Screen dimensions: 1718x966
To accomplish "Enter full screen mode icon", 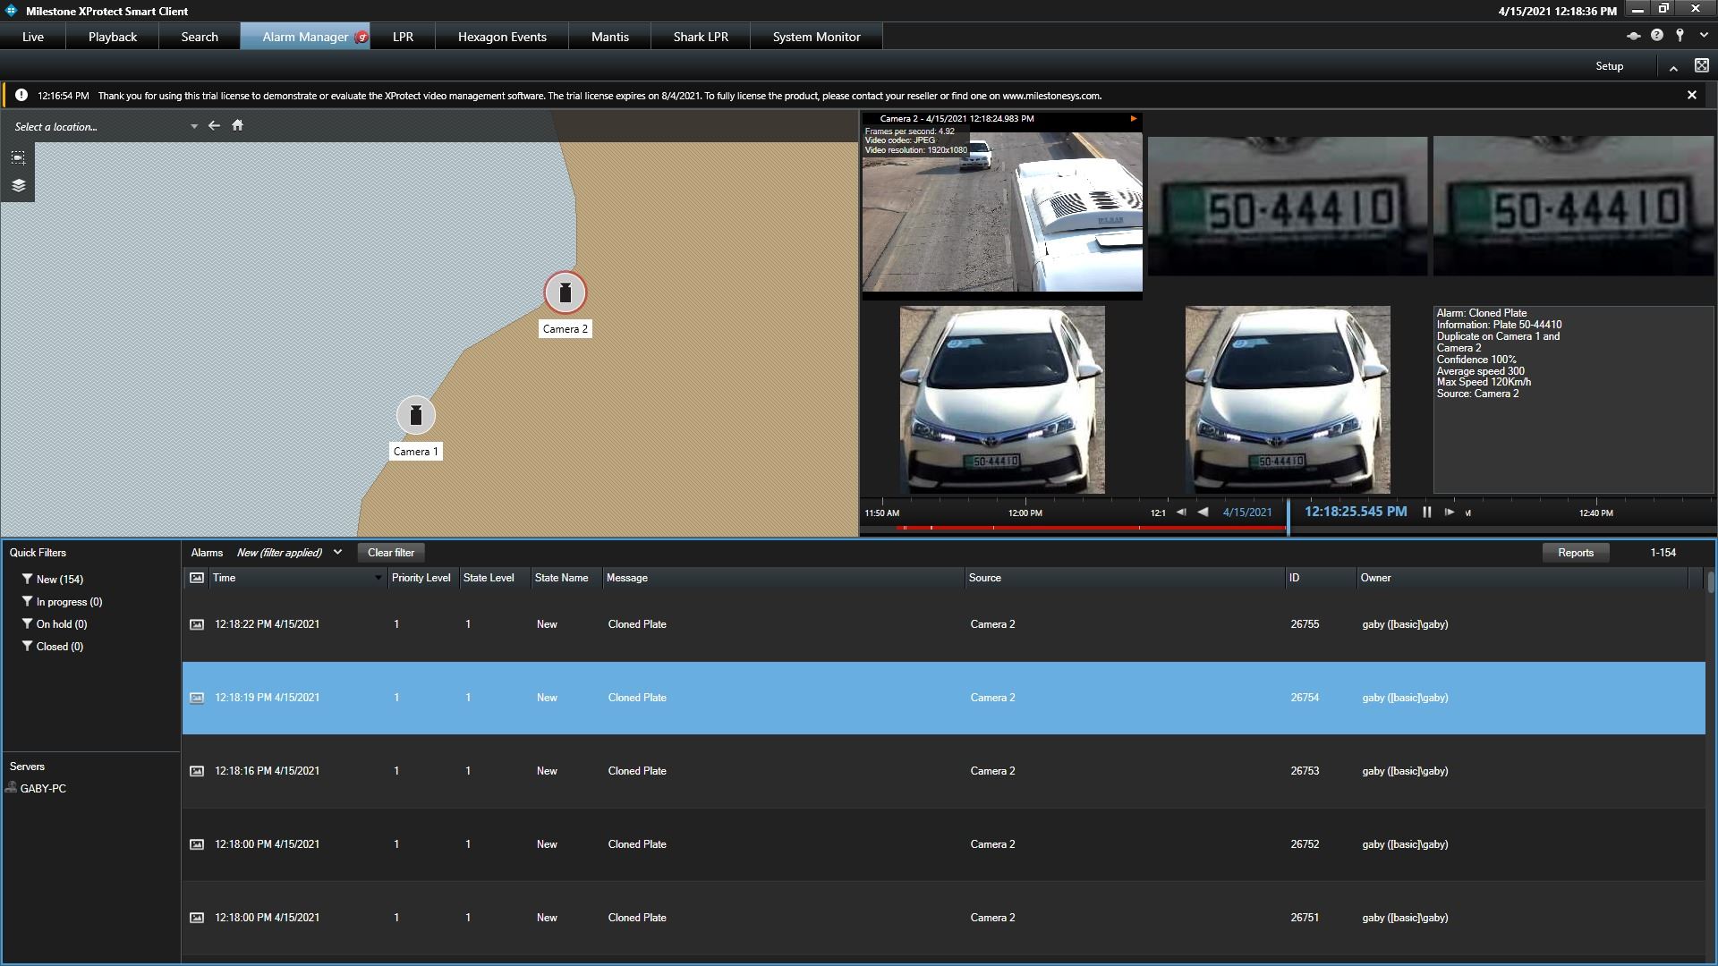I will click(x=1701, y=65).
